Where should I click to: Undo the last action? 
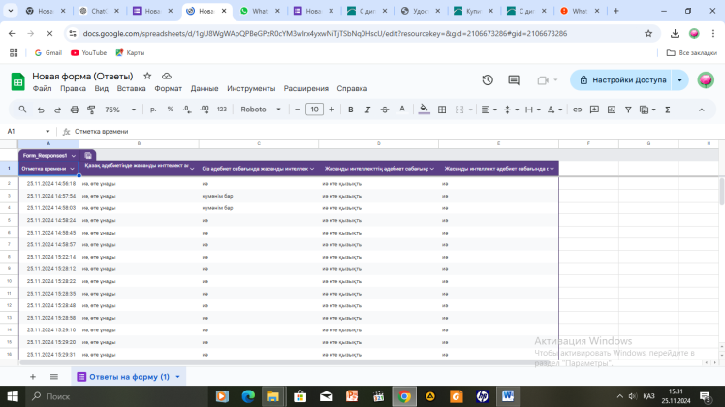point(41,110)
